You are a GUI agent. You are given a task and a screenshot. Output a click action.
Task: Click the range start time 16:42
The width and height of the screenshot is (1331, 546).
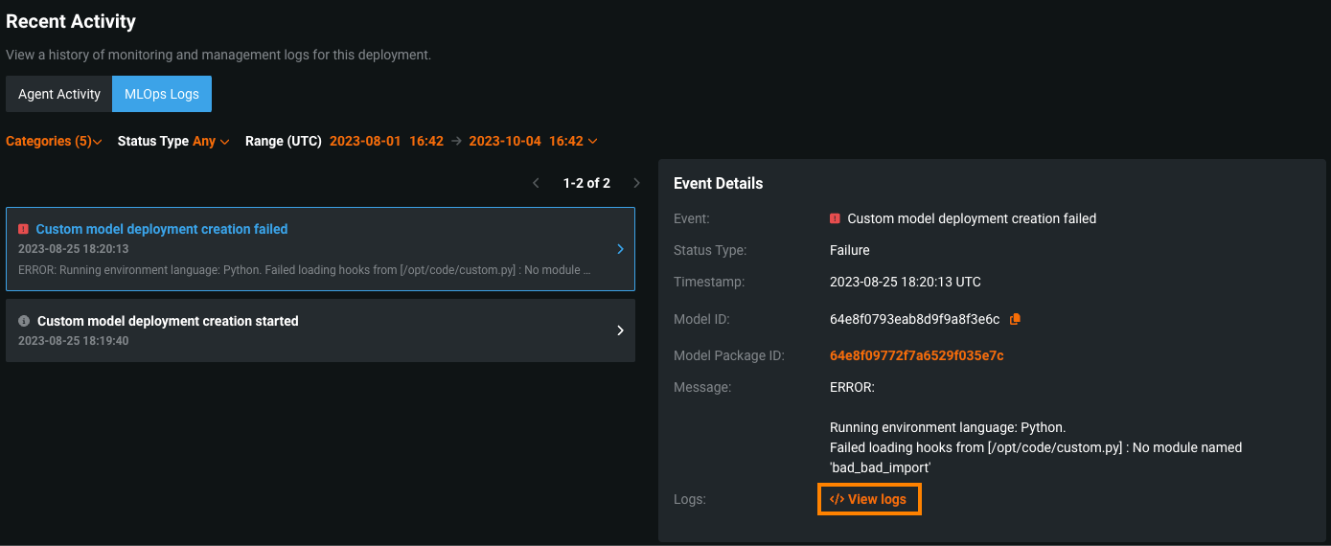click(426, 141)
